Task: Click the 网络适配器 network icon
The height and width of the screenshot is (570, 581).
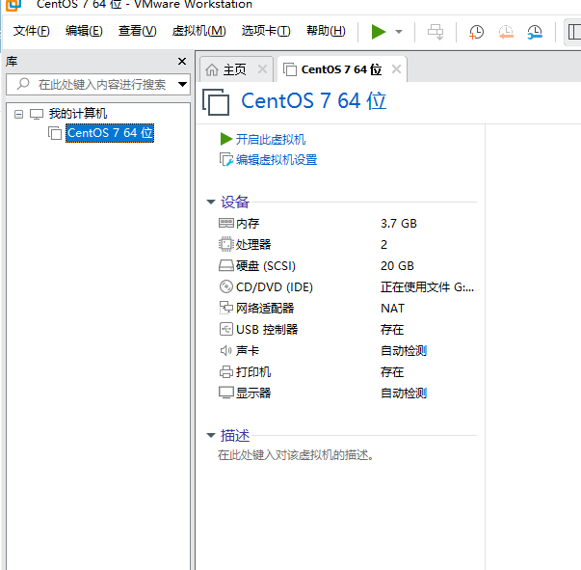Action: (x=226, y=308)
